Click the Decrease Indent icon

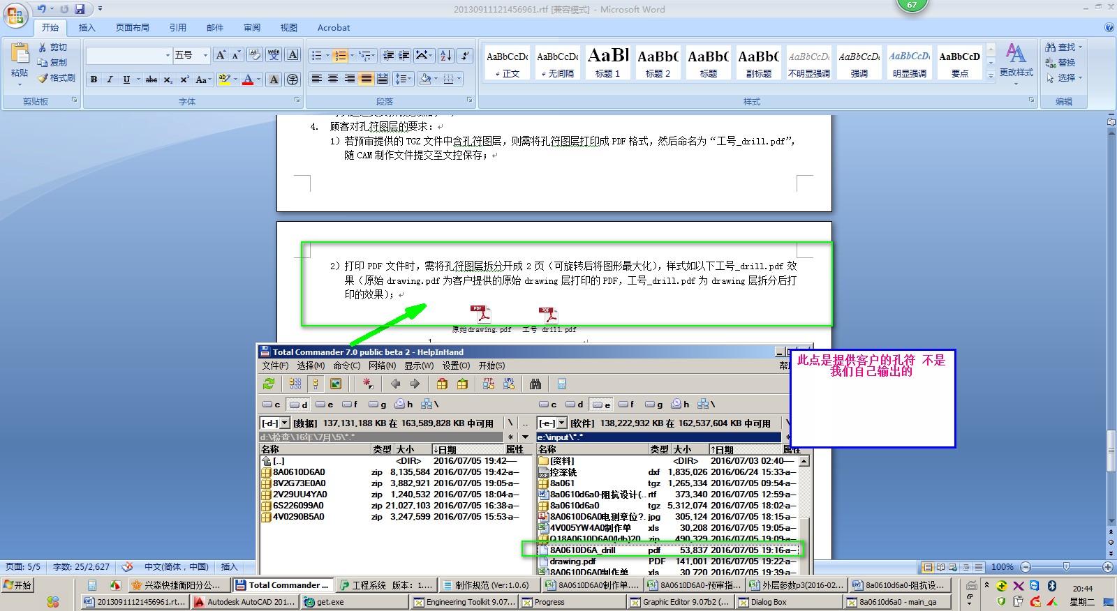pyautogui.click(x=389, y=55)
